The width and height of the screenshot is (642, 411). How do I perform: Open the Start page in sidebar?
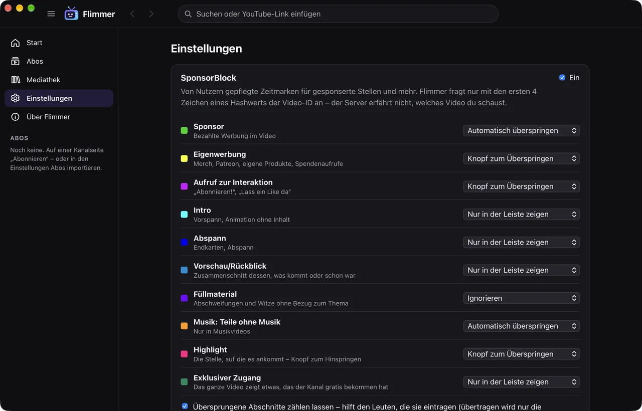pos(59,43)
